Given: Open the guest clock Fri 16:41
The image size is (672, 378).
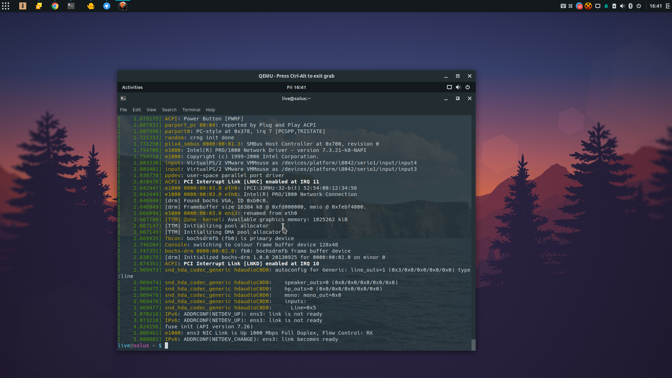Looking at the screenshot, I should [296, 87].
